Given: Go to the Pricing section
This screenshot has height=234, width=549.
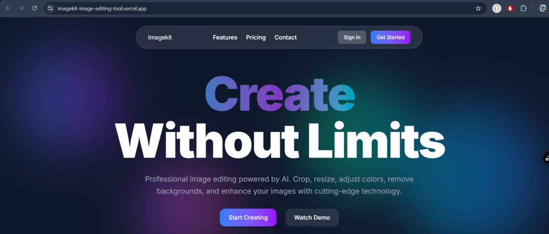Looking at the screenshot, I should (256, 38).
